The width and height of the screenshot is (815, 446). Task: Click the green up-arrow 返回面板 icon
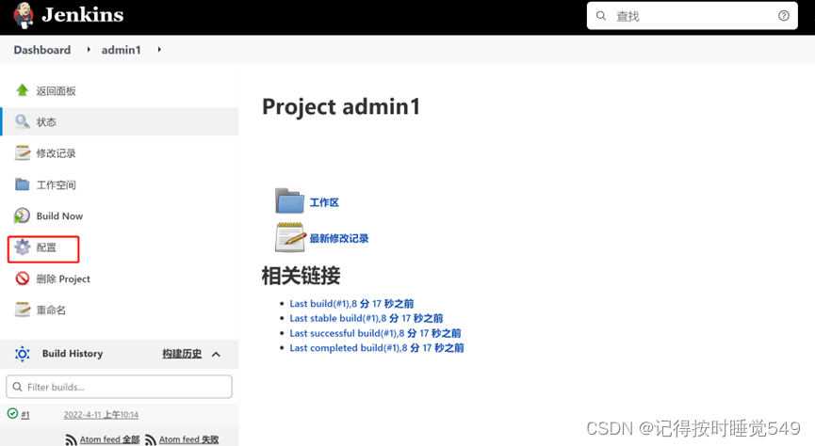[x=23, y=90]
